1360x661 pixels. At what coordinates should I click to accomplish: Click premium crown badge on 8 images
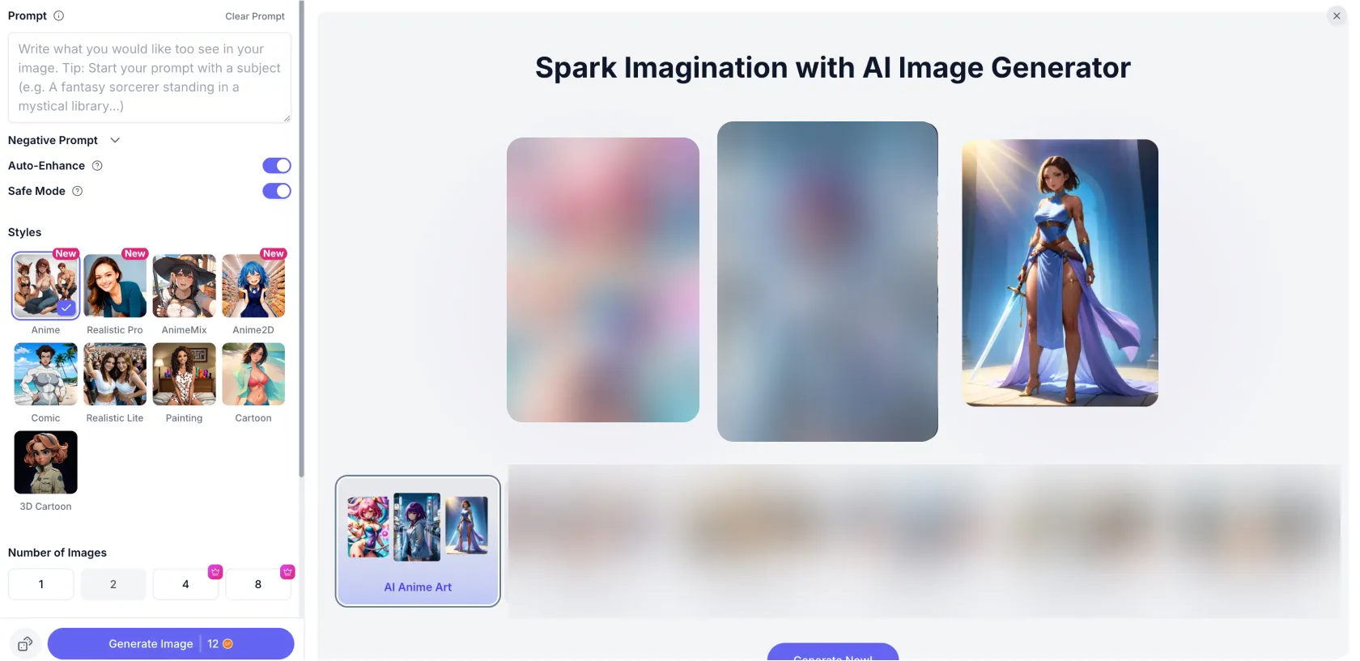(x=287, y=572)
